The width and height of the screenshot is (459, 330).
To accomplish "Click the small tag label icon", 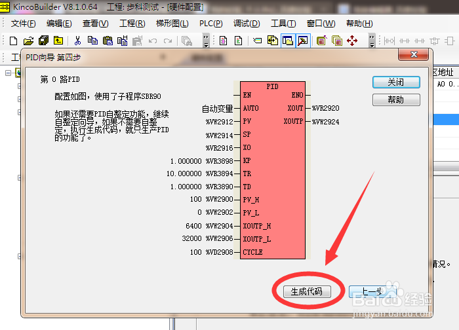I will point(257,41).
